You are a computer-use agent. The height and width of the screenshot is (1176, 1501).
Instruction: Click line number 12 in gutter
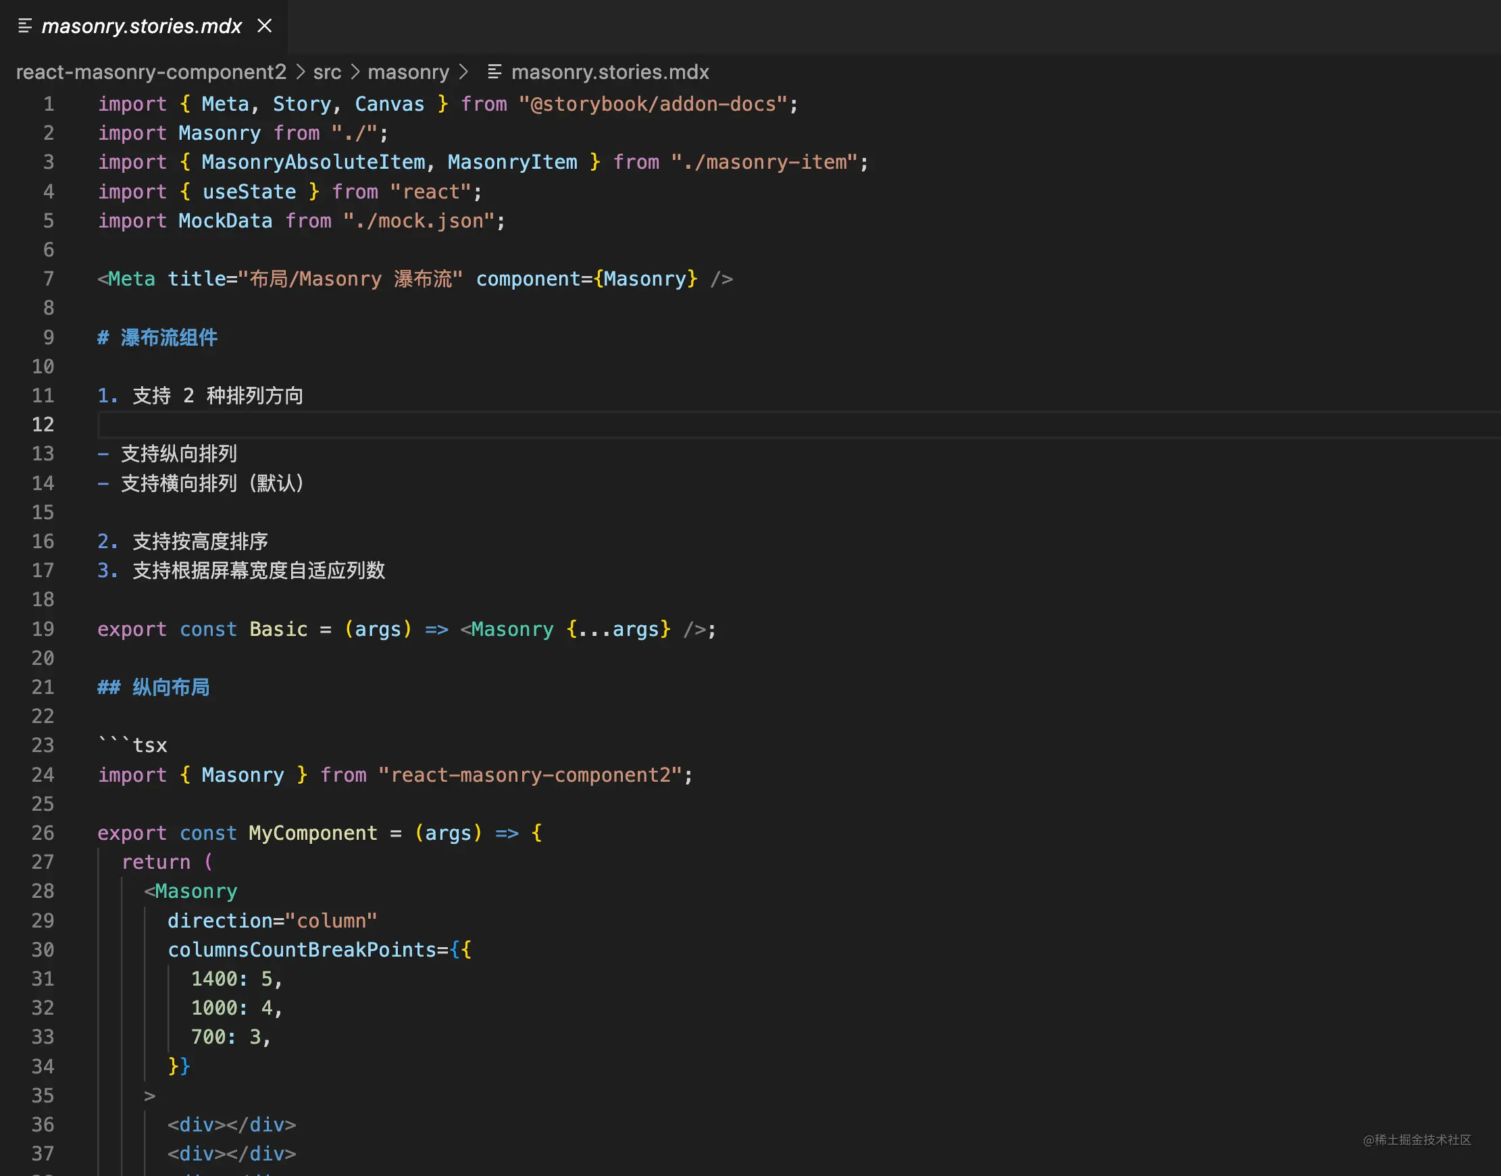43,424
